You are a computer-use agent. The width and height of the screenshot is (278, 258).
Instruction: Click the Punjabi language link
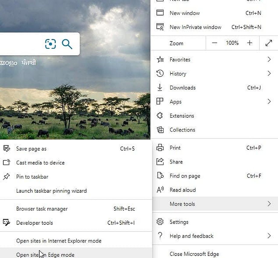(29, 63)
